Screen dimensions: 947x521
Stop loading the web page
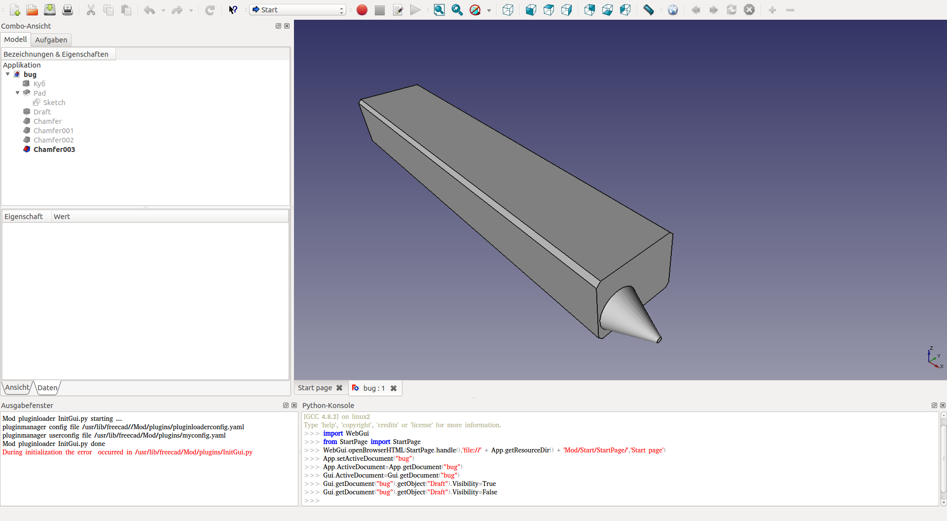749,10
